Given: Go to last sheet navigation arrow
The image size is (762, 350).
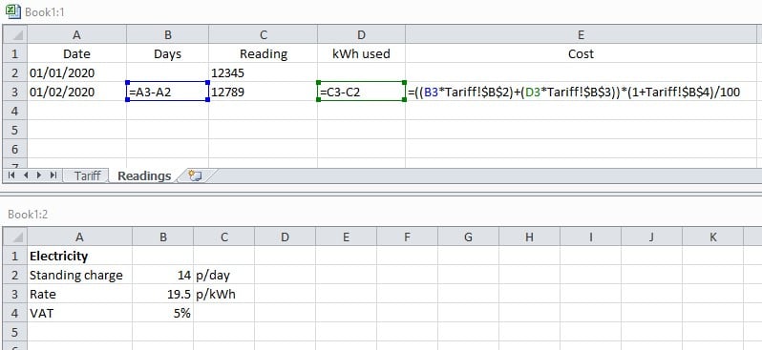Looking at the screenshot, I should pos(53,175).
